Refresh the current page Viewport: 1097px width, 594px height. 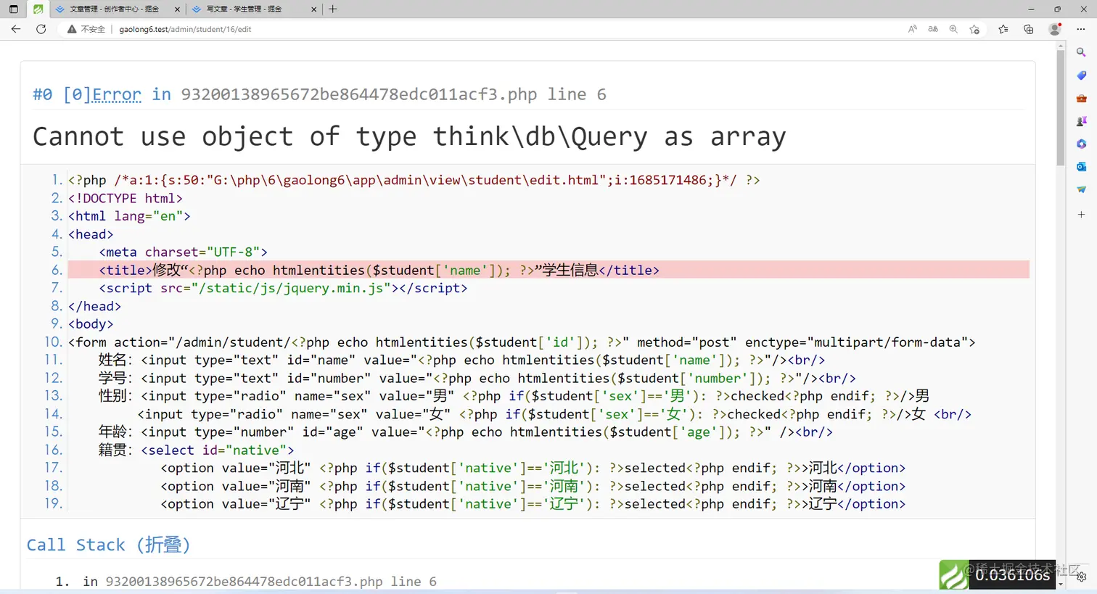click(x=41, y=29)
